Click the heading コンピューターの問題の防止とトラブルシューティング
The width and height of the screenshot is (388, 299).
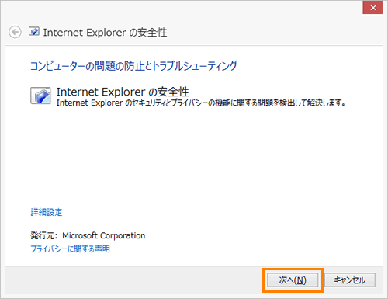(x=133, y=66)
